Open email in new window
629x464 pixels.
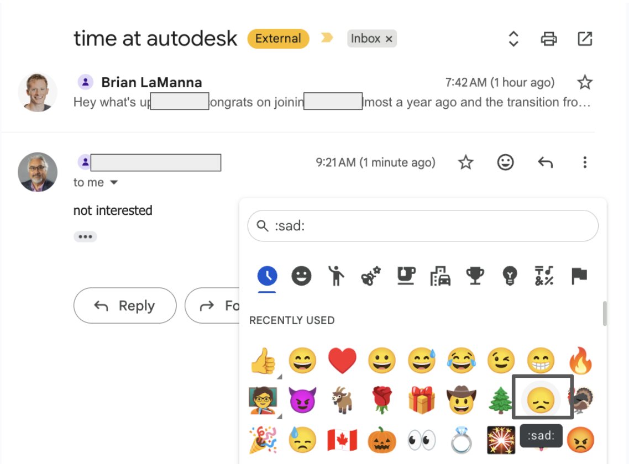coord(585,39)
